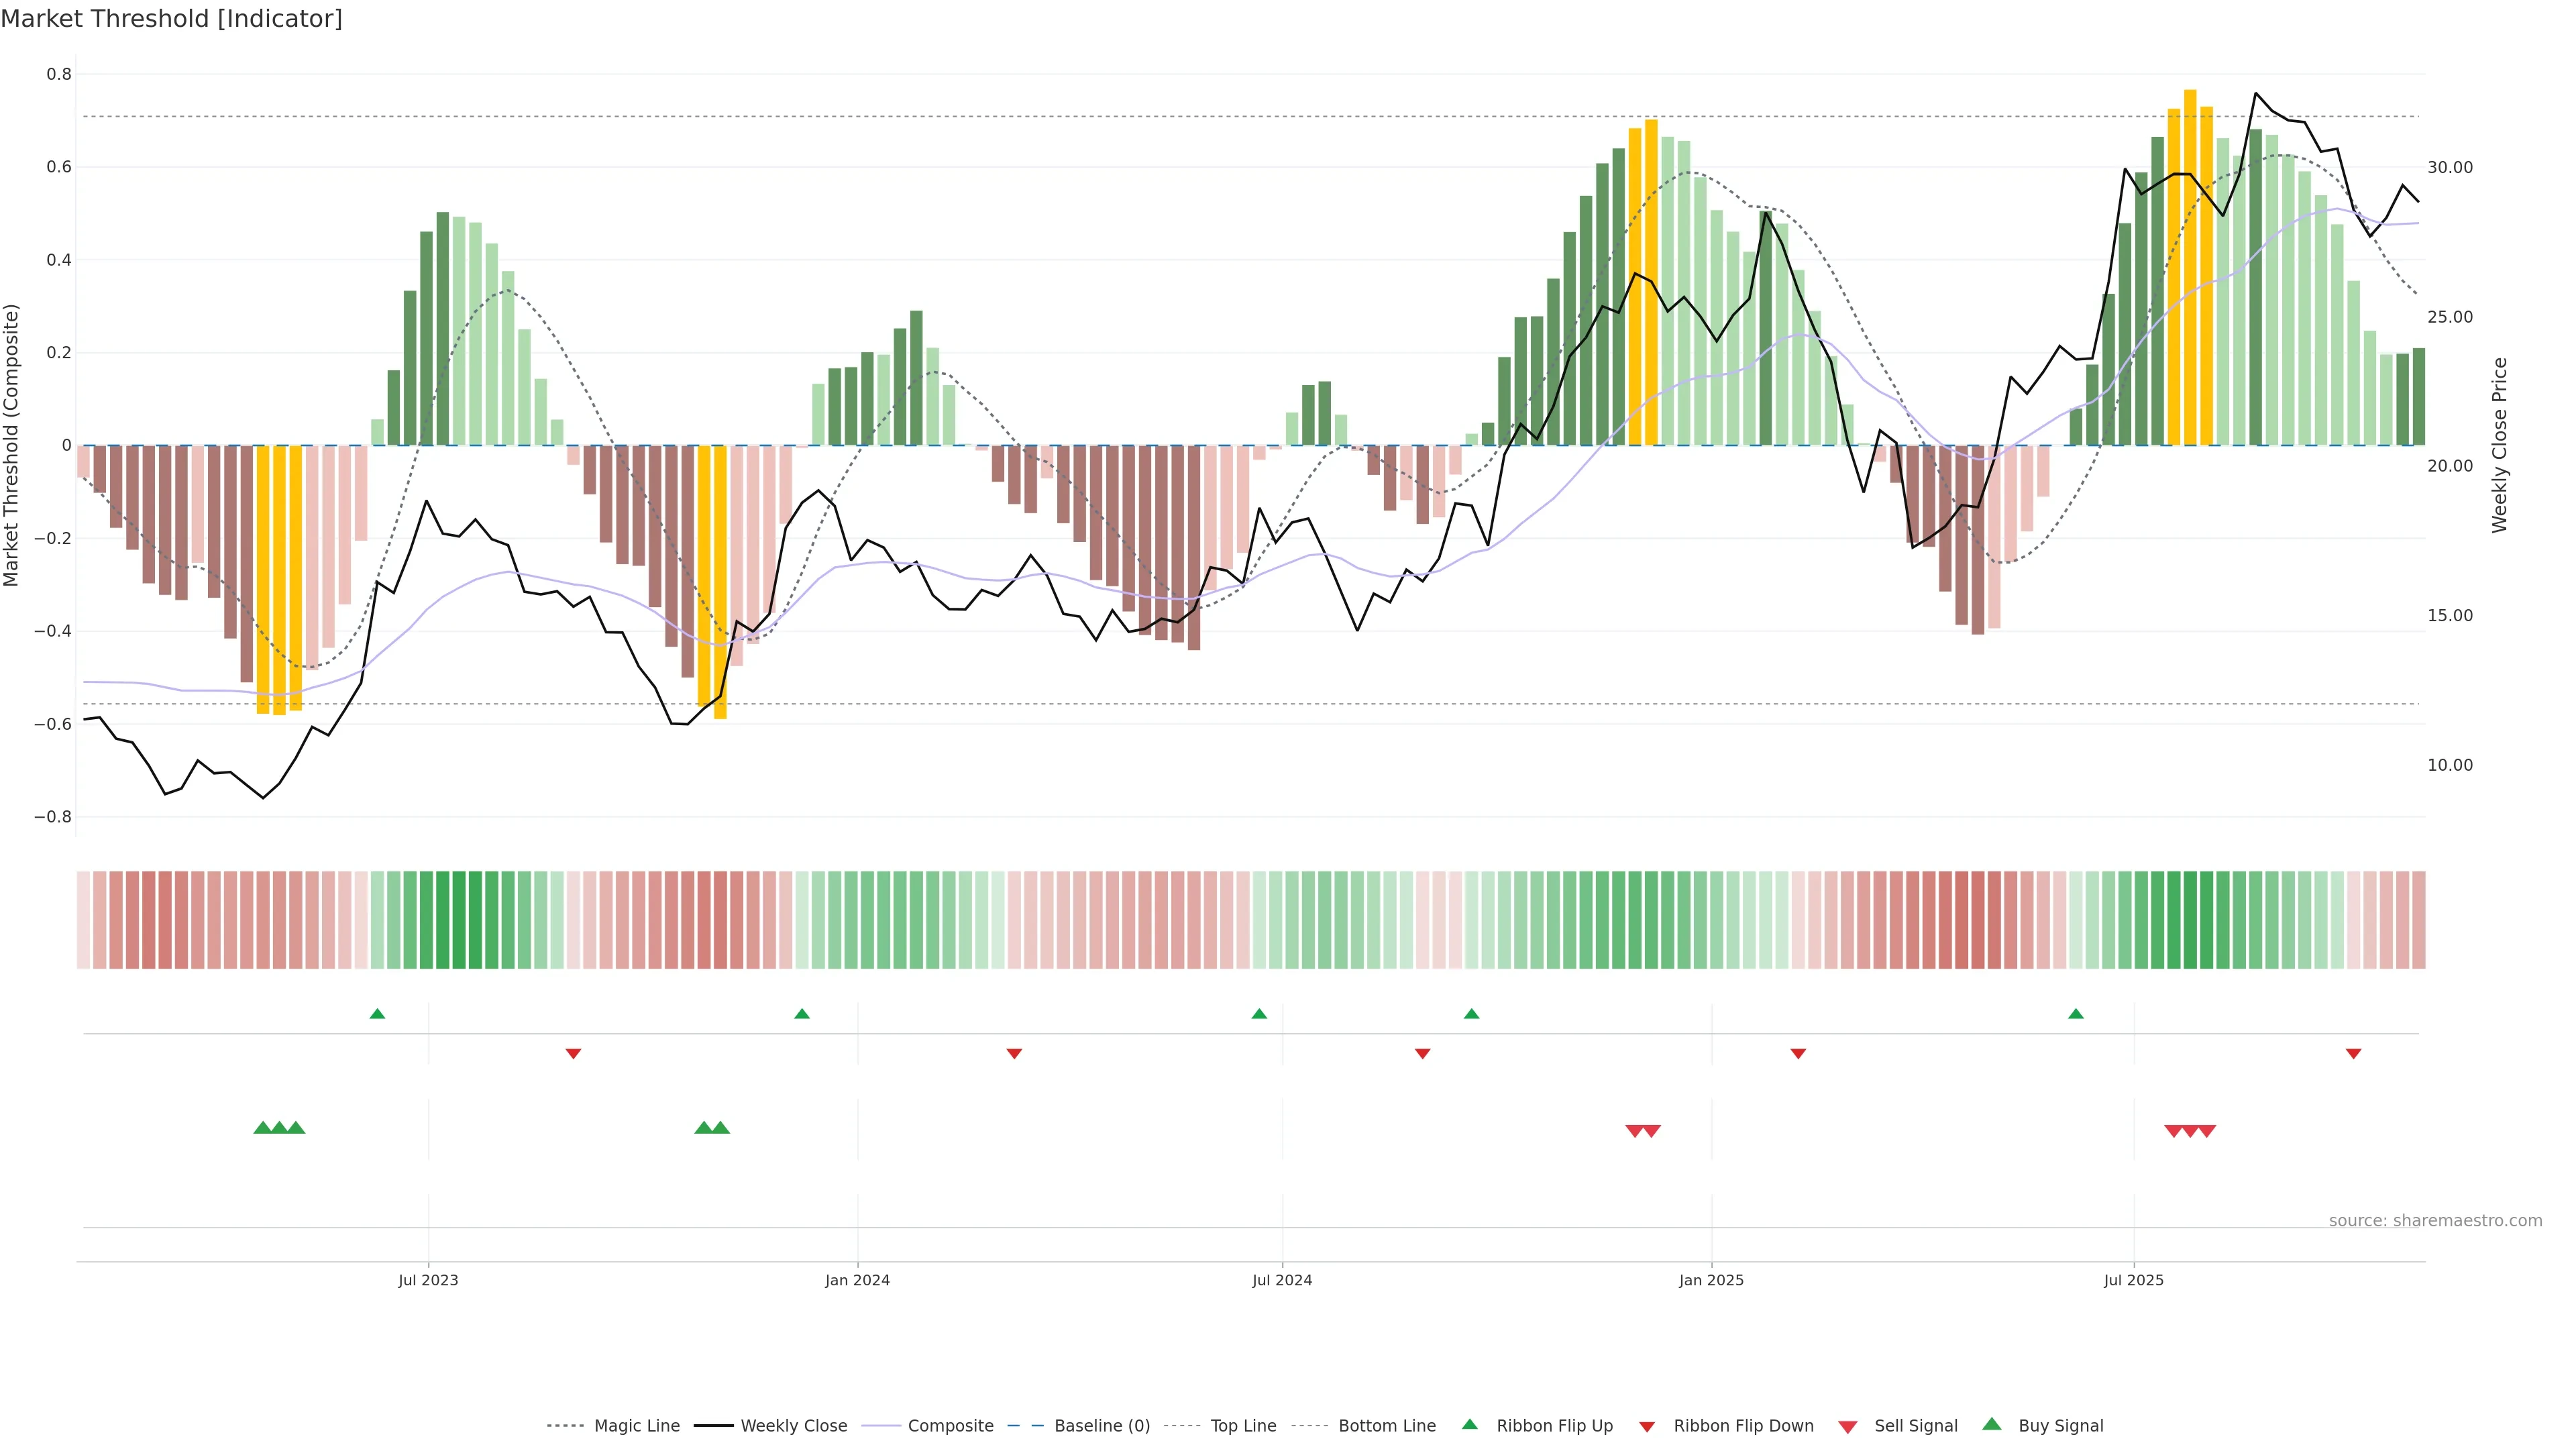The width and height of the screenshot is (2576, 1449).
Task: Click the Jul 2023 x-axis label
Action: click(x=428, y=1280)
